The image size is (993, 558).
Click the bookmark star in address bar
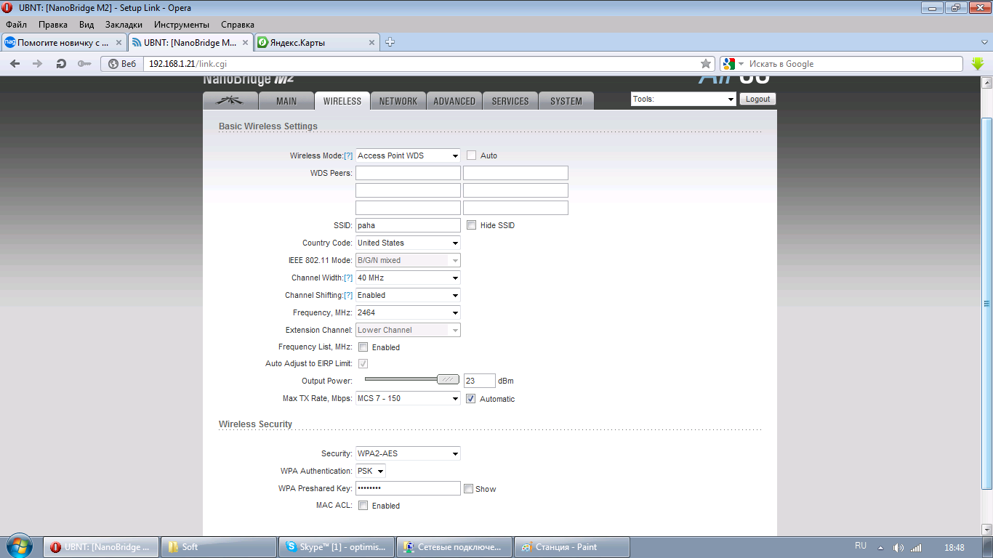click(705, 64)
